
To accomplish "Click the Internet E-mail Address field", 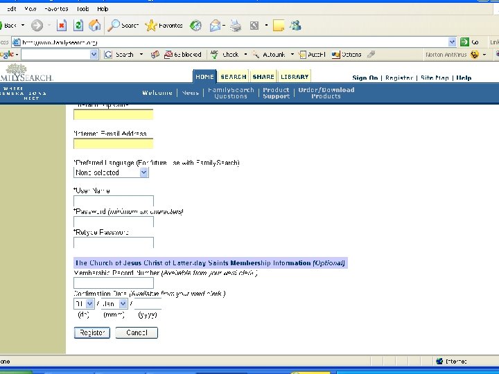I will point(113,143).
